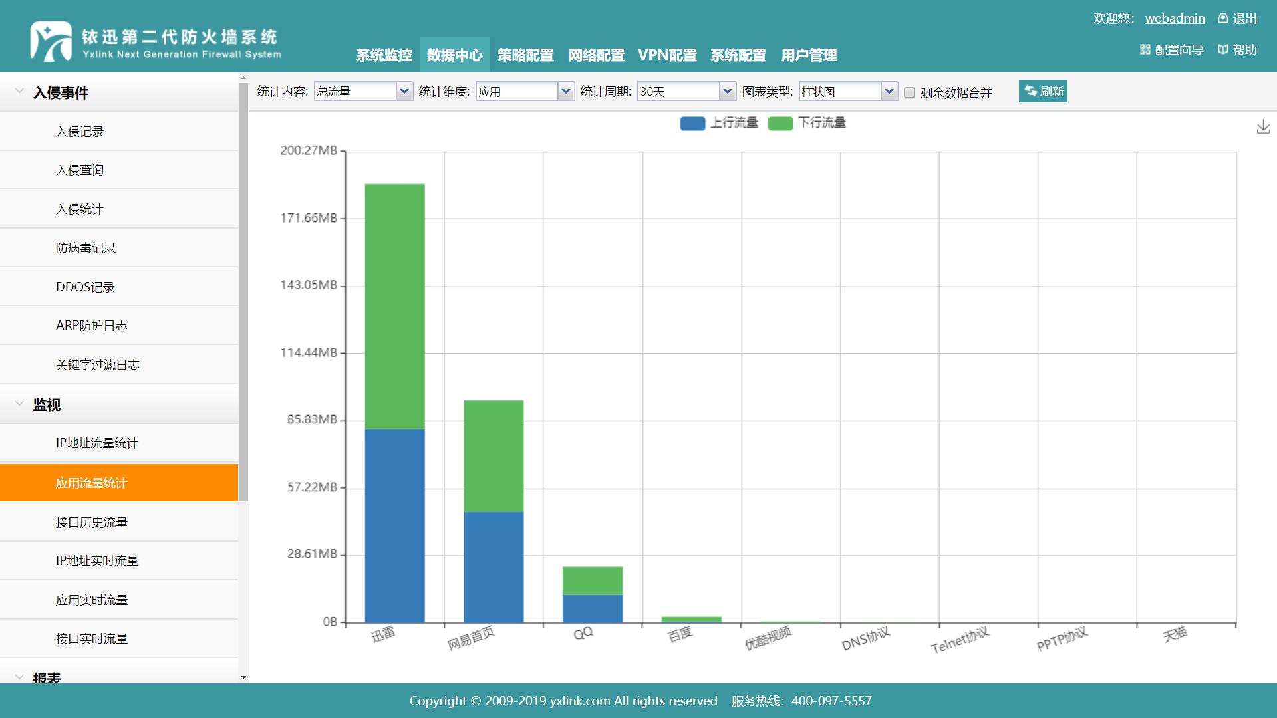The height and width of the screenshot is (718, 1277).
Task: Open 应用实时流量 in sidebar
Action: point(119,600)
